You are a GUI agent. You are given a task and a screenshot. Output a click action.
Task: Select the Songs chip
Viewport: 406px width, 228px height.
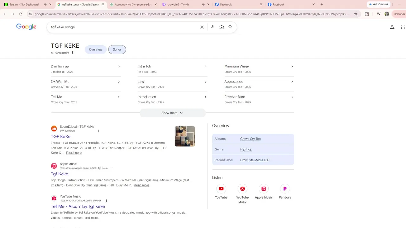click(117, 49)
